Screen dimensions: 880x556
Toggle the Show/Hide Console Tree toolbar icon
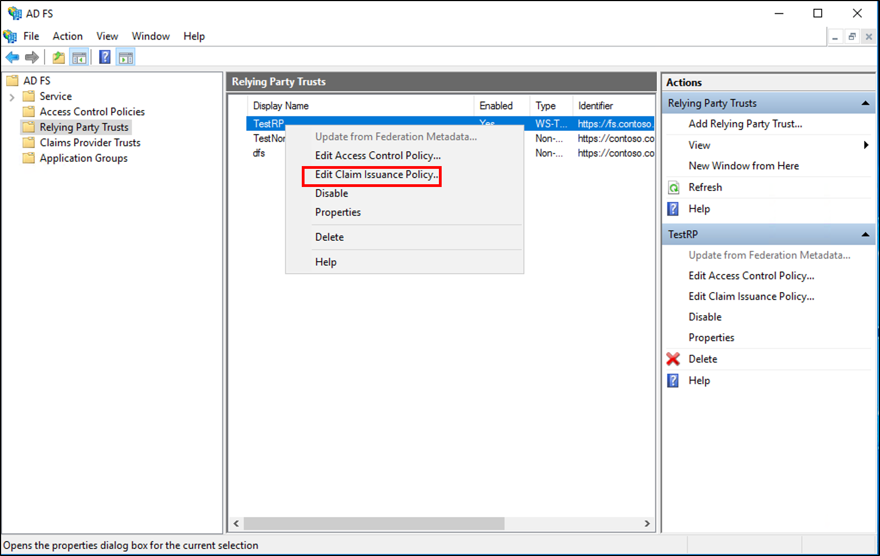[79, 57]
